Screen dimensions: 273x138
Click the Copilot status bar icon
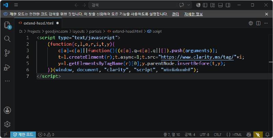point(249,135)
